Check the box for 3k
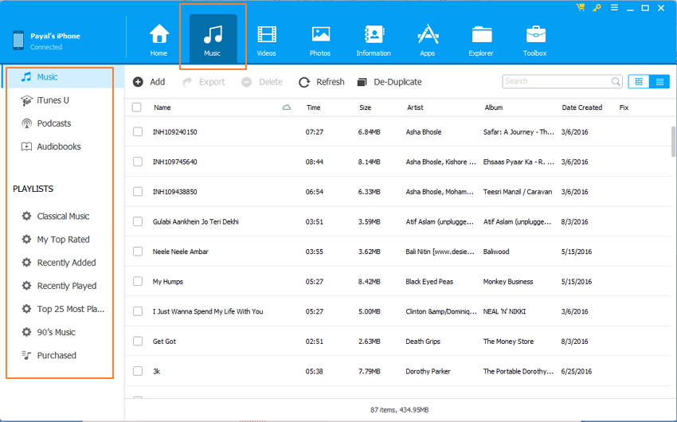This screenshot has width=677, height=422. (138, 371)
